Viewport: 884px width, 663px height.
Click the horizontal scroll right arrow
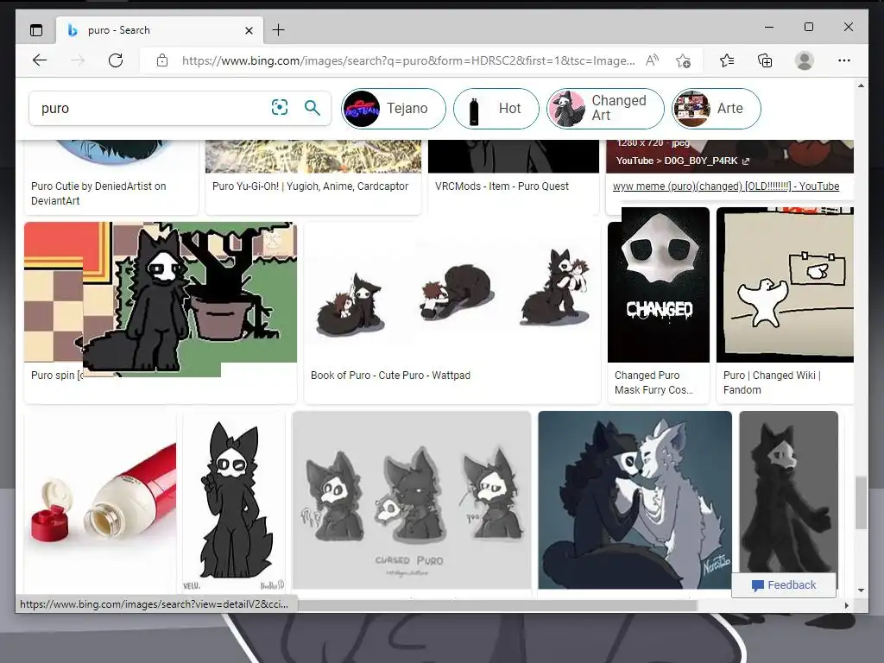pos(847,605)
